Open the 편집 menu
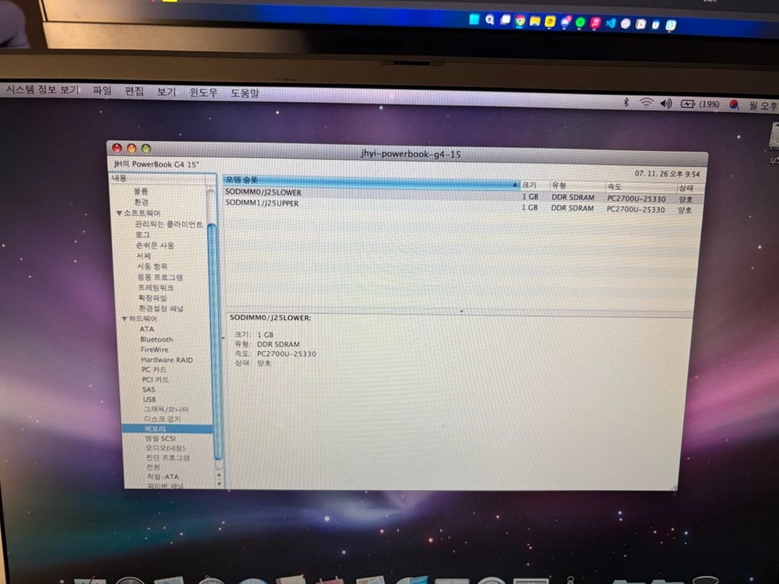Viewport: 779px width, 584px height. point(134,91)
